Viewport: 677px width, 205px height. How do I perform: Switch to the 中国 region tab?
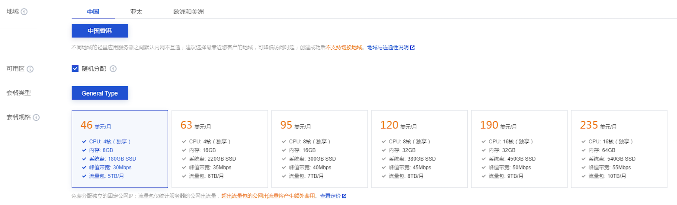click(x=93, y=12)
